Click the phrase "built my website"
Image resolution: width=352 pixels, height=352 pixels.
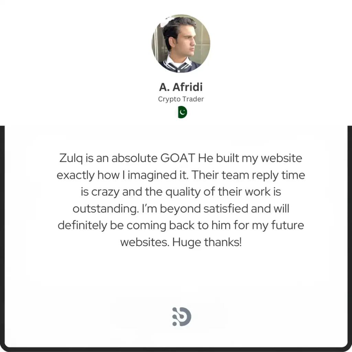[259, 158]
